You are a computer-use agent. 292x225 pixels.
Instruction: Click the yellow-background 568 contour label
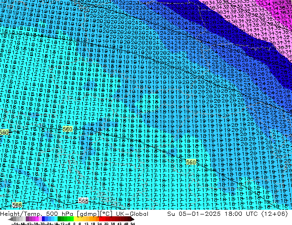17,205
